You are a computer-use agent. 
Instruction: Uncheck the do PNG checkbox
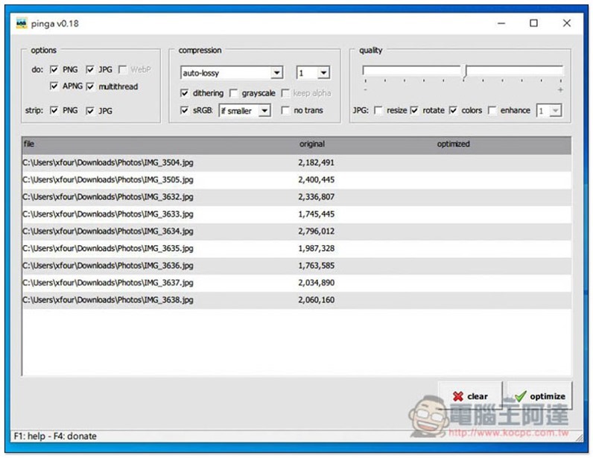54,69
